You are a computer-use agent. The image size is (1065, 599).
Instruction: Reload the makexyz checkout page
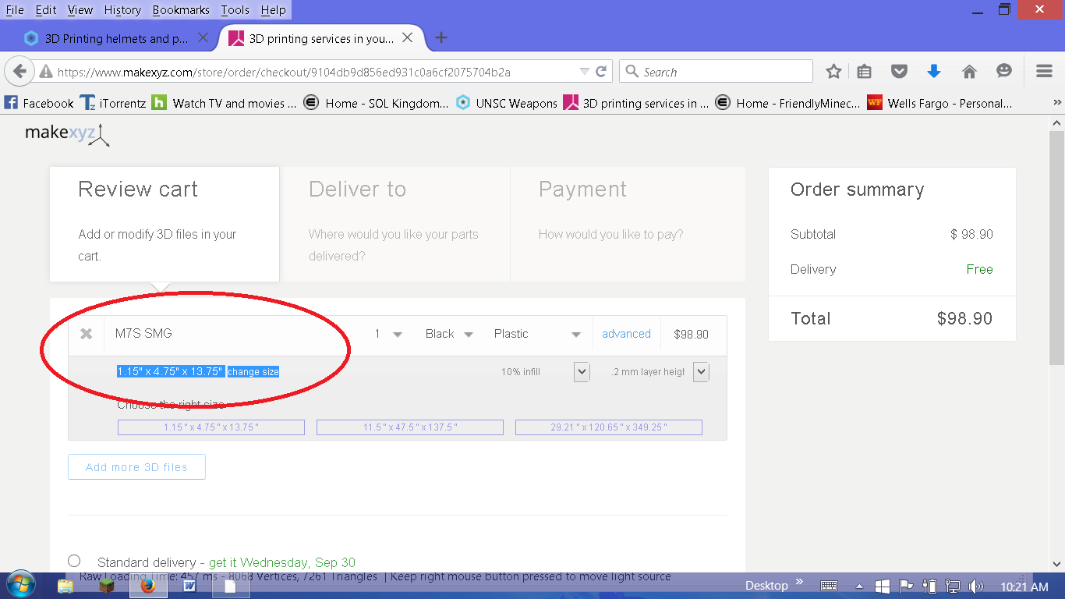[601, 72]
